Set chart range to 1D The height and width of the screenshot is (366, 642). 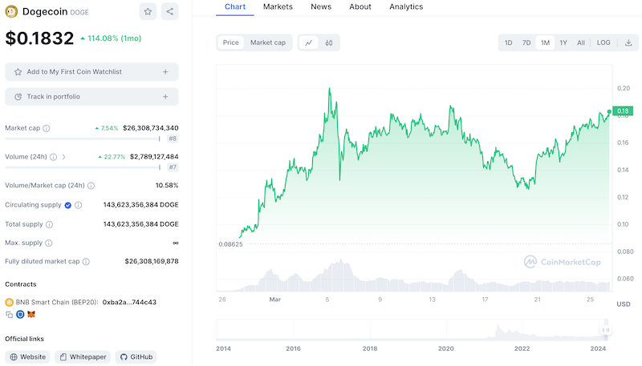tap(509, 42)
